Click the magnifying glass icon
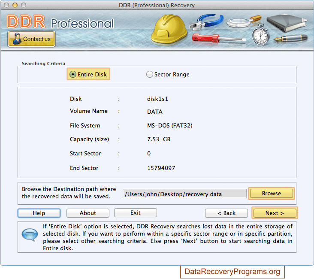The width and height of the screenshot is (314, 279). (x=243, y=21)
